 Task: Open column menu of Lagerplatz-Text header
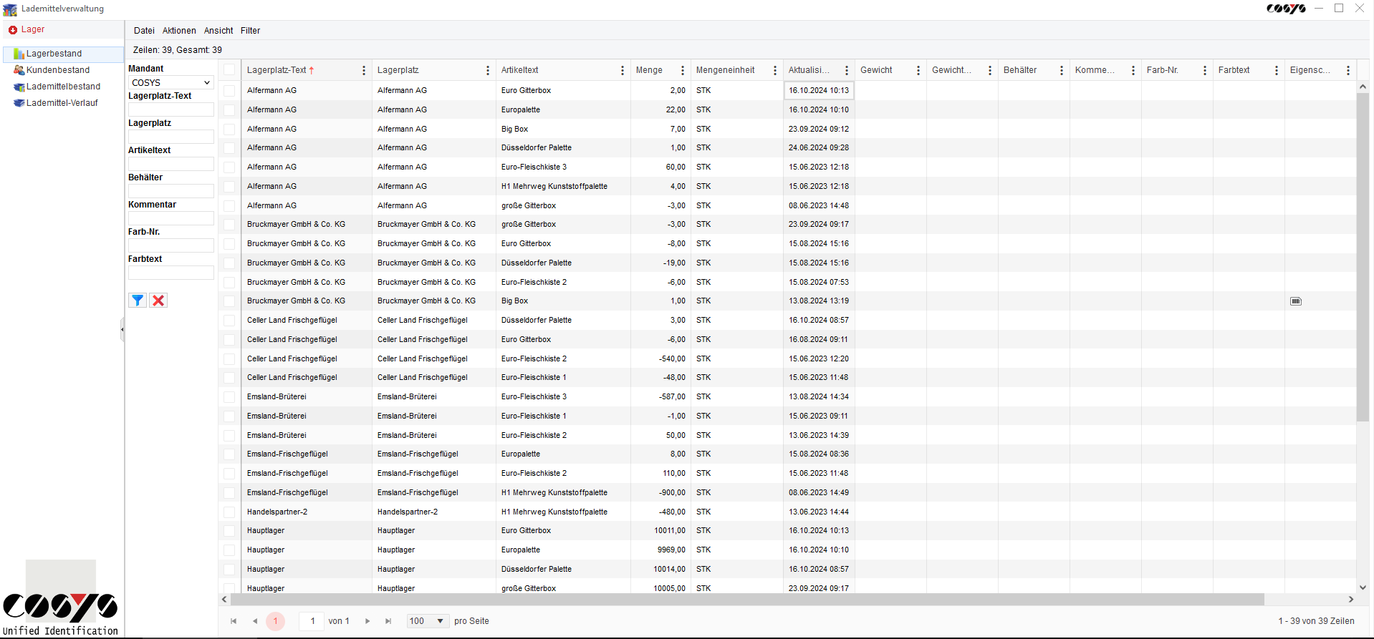pos(364,70)
